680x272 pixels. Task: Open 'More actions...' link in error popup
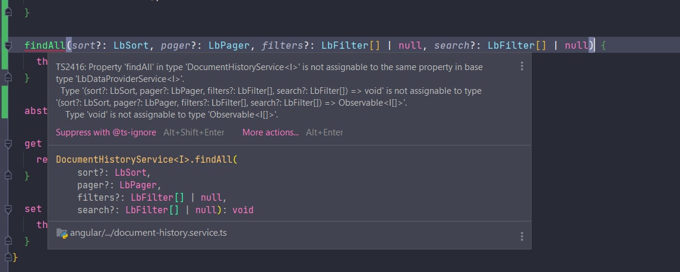pyautogui.click(x=271, y=132)
